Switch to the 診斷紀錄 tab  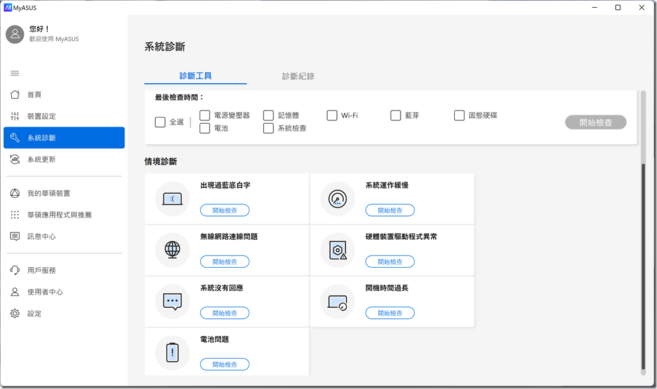[x=298, y=76]
